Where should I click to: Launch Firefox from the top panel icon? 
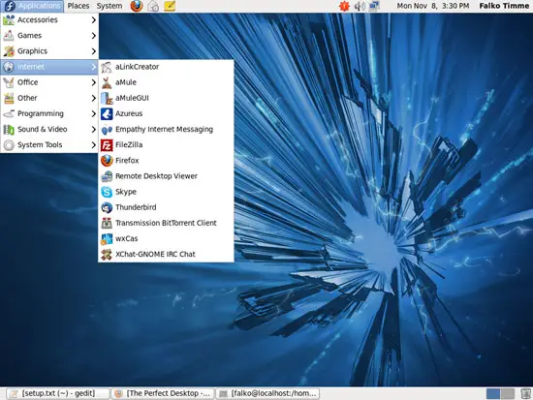137,6
